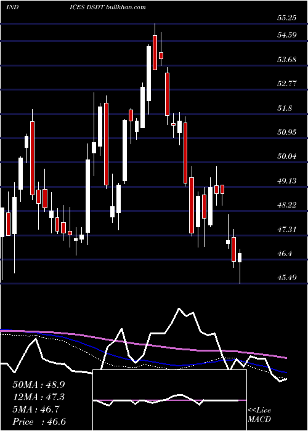Screen dimensions: 308x431
Task: Click the <<Live MACD label
Action: (259, 415)
